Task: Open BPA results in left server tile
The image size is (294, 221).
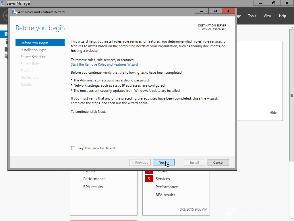Action: [x=93, y=187]
